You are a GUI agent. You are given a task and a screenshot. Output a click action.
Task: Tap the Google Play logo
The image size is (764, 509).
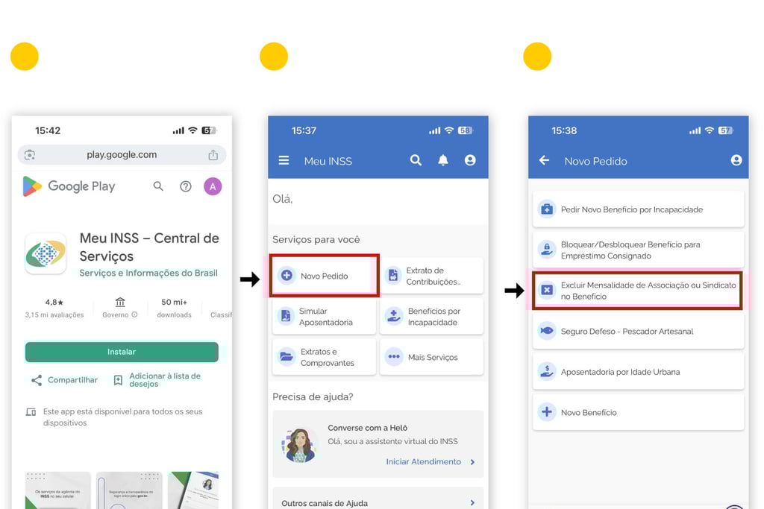pyautogui.click(x=69, y=186)
